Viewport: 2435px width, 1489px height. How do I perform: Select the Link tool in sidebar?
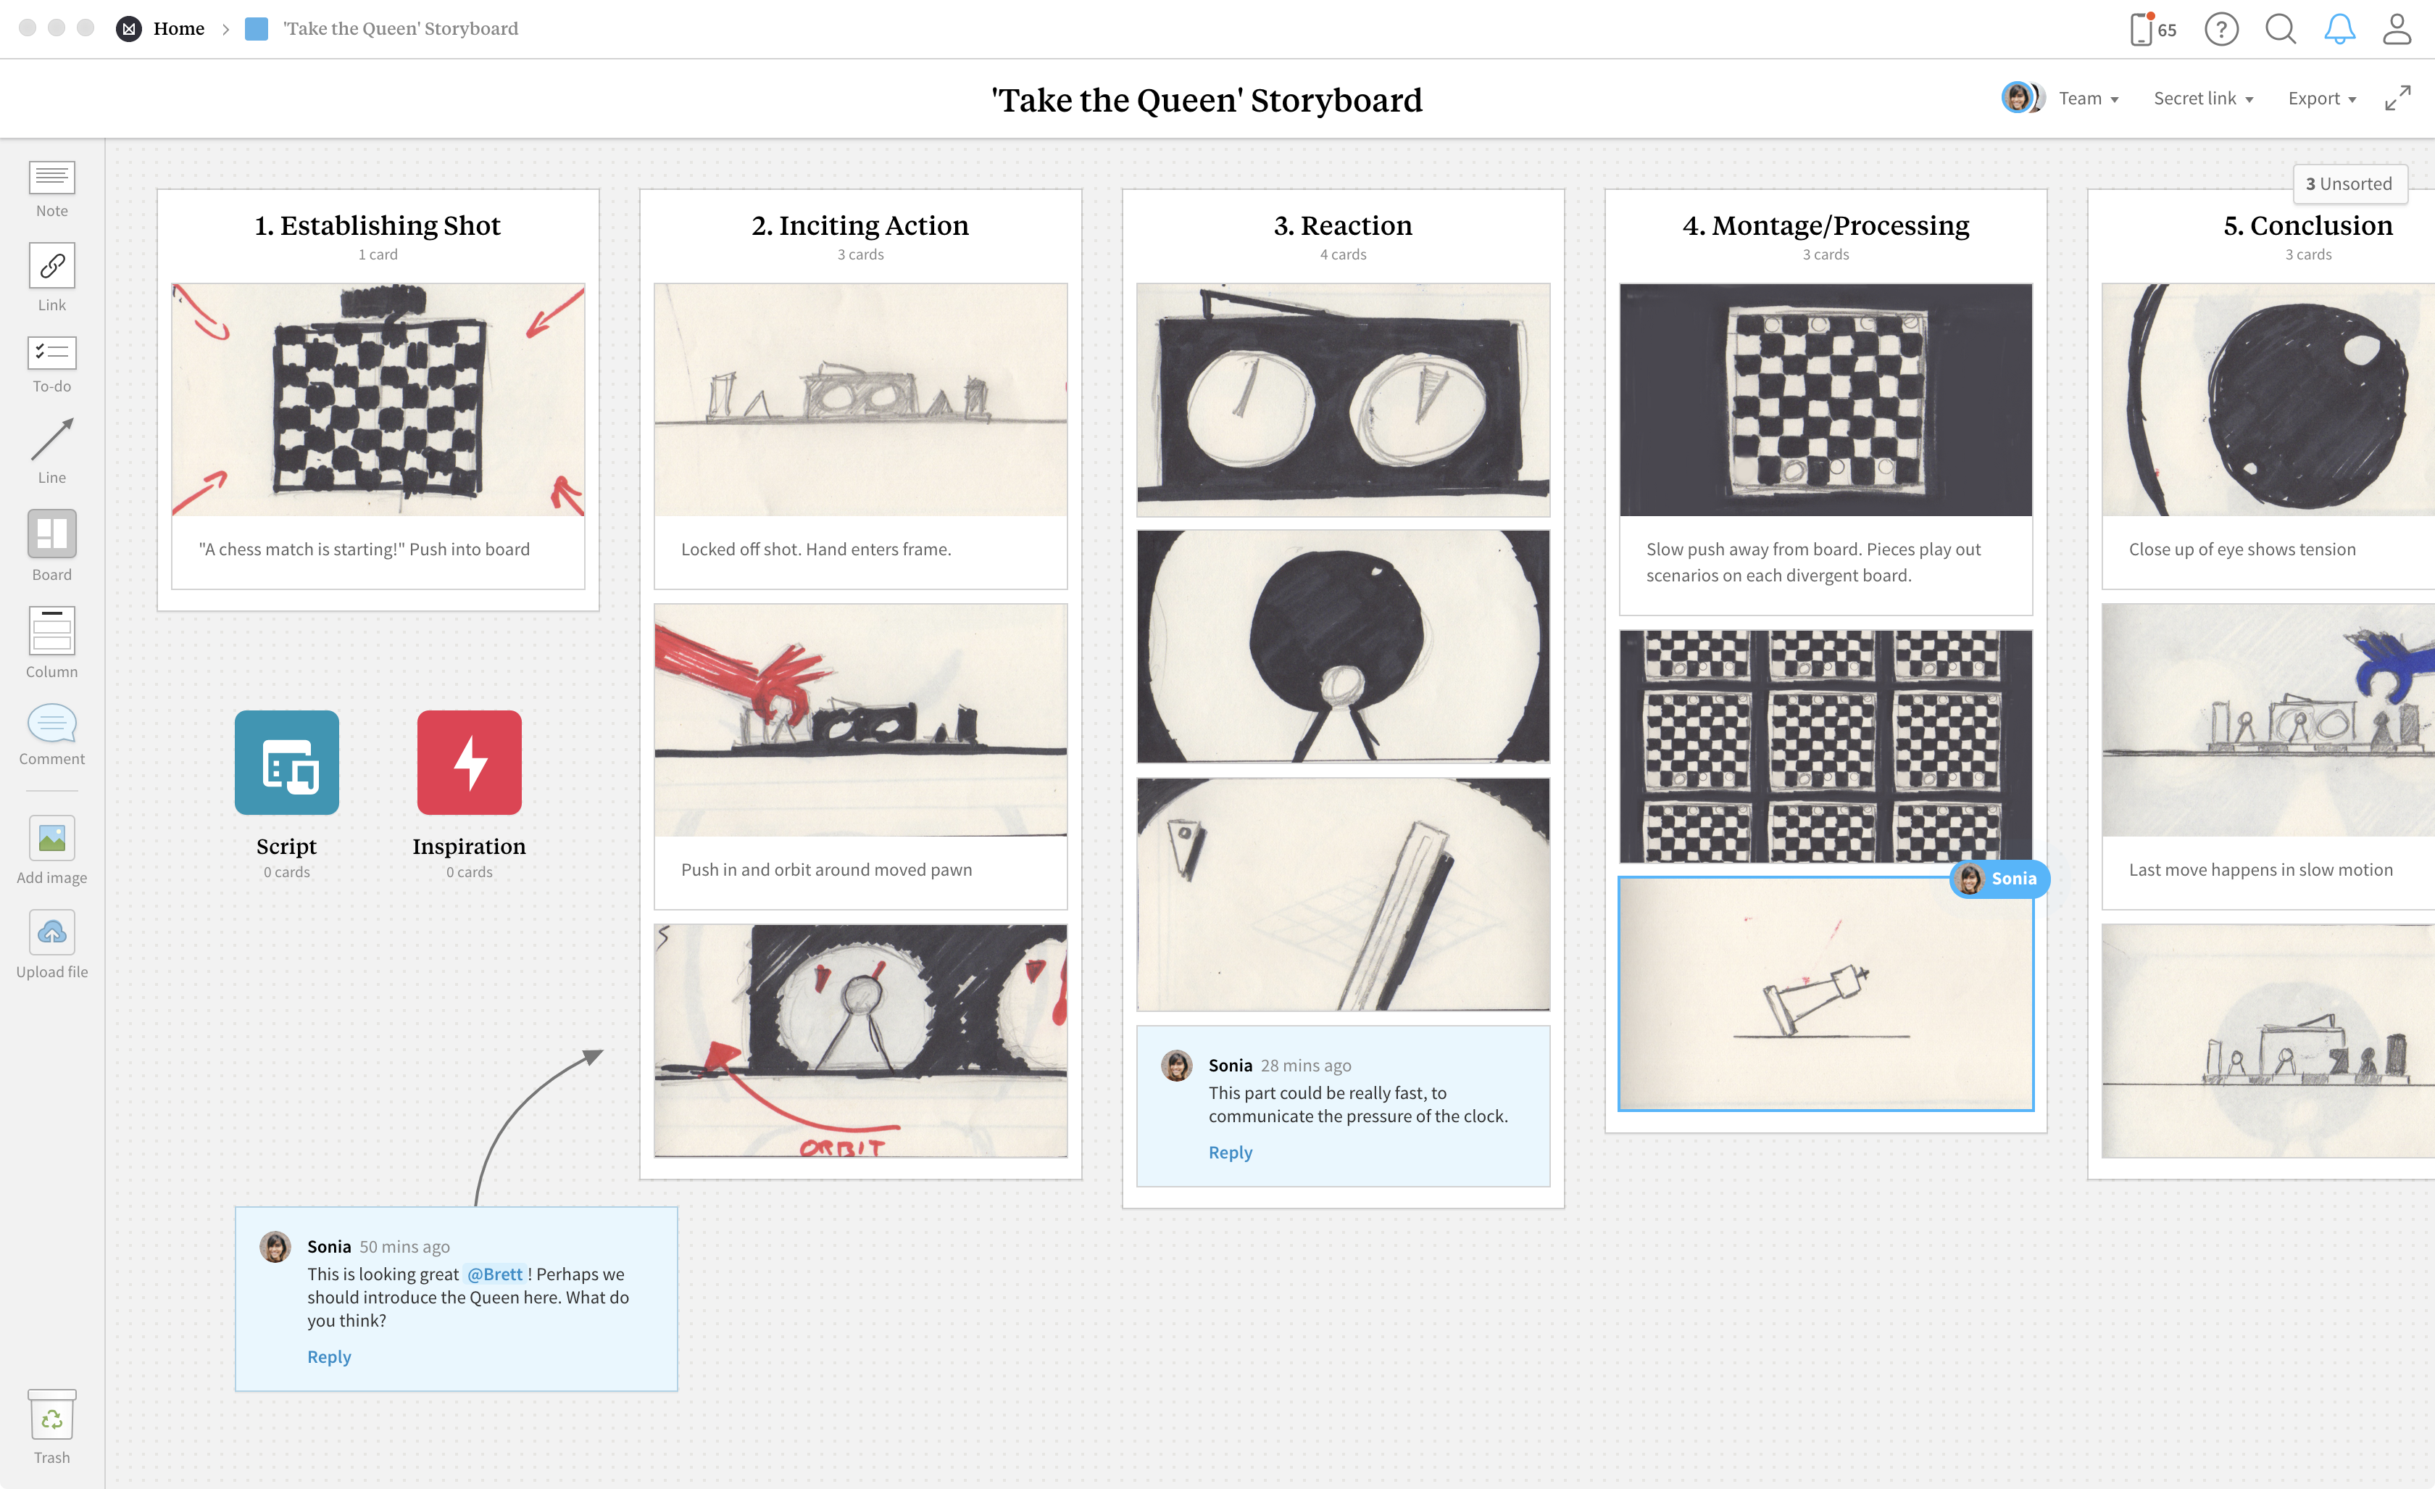51,278
